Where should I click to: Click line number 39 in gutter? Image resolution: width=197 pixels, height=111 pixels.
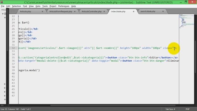tap(13, 70)
